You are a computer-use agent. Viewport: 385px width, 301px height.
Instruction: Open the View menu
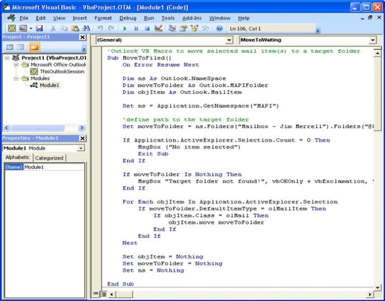coord(59,18)
